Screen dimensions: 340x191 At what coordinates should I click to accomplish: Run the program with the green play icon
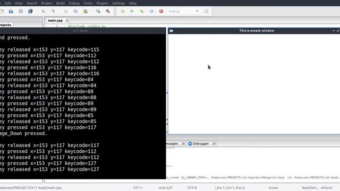(132, 11)
